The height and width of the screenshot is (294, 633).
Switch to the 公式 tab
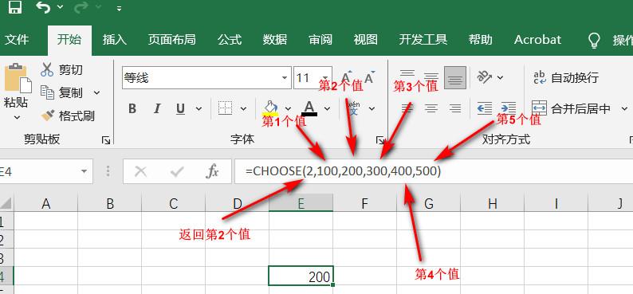[x=230, y=40]
